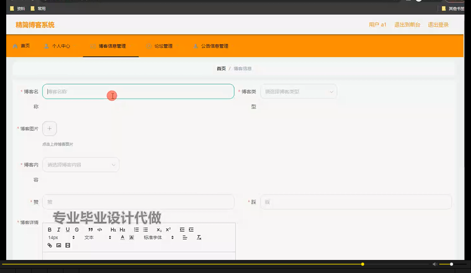Insert a hyperlink in the editor
The height and width of the screenshot is (273, 471).
(x=49, y=245)
